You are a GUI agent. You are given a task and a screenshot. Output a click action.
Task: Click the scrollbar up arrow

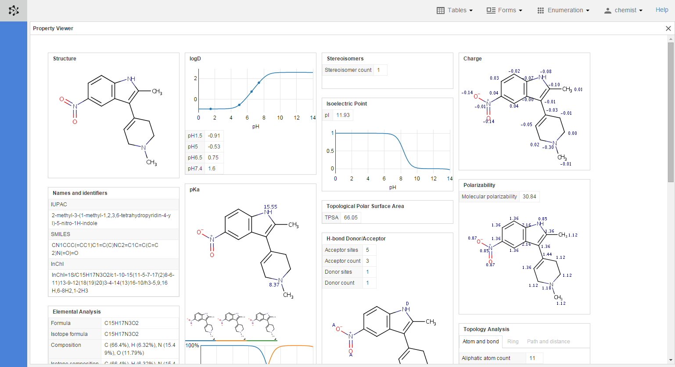671,39
